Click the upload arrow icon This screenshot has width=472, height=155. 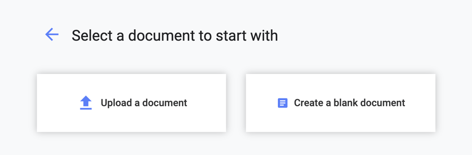(x=86, y=103)
